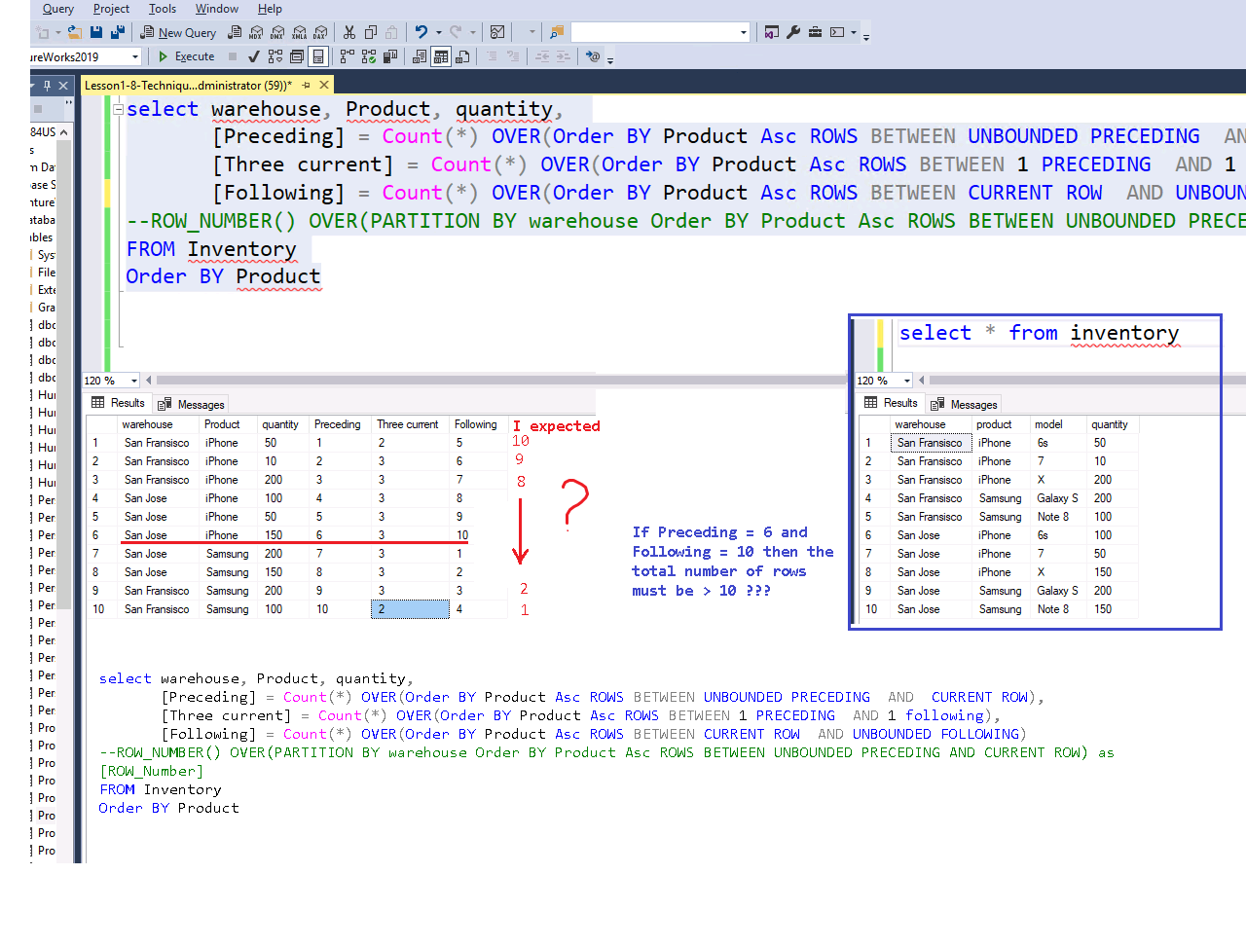
Task: Click the Three current column header
Action: tap(409, 424)
